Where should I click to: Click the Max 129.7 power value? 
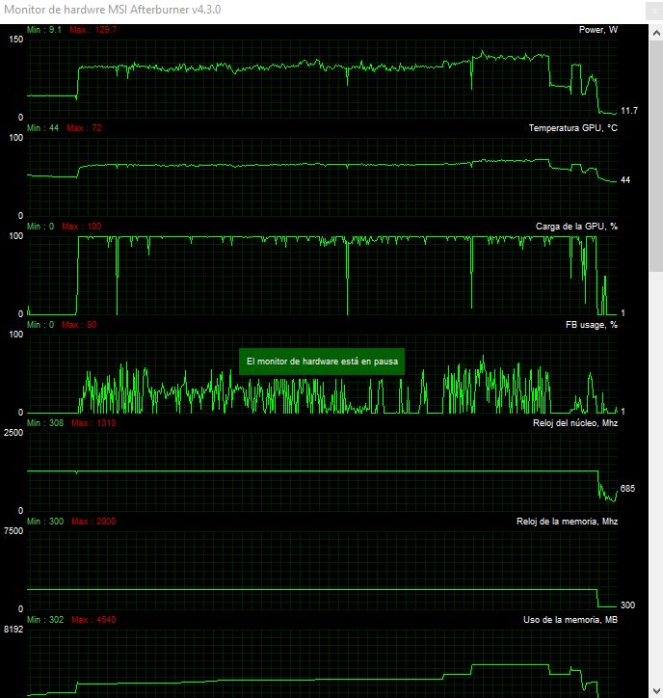(93, 30)
